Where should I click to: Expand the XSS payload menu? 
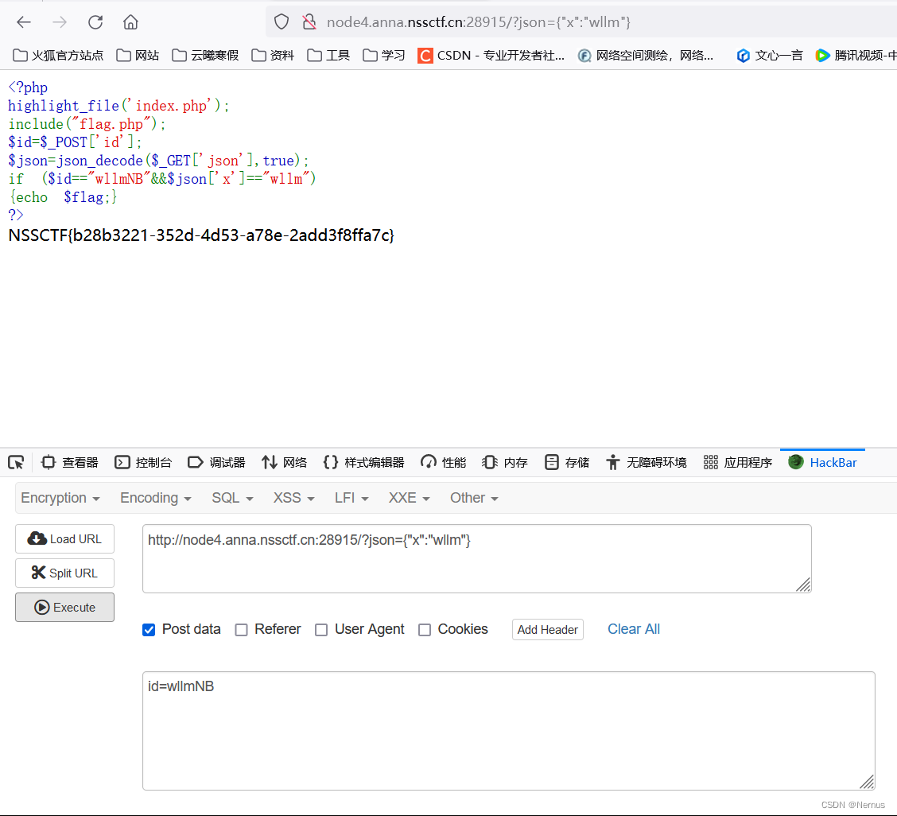292,497
